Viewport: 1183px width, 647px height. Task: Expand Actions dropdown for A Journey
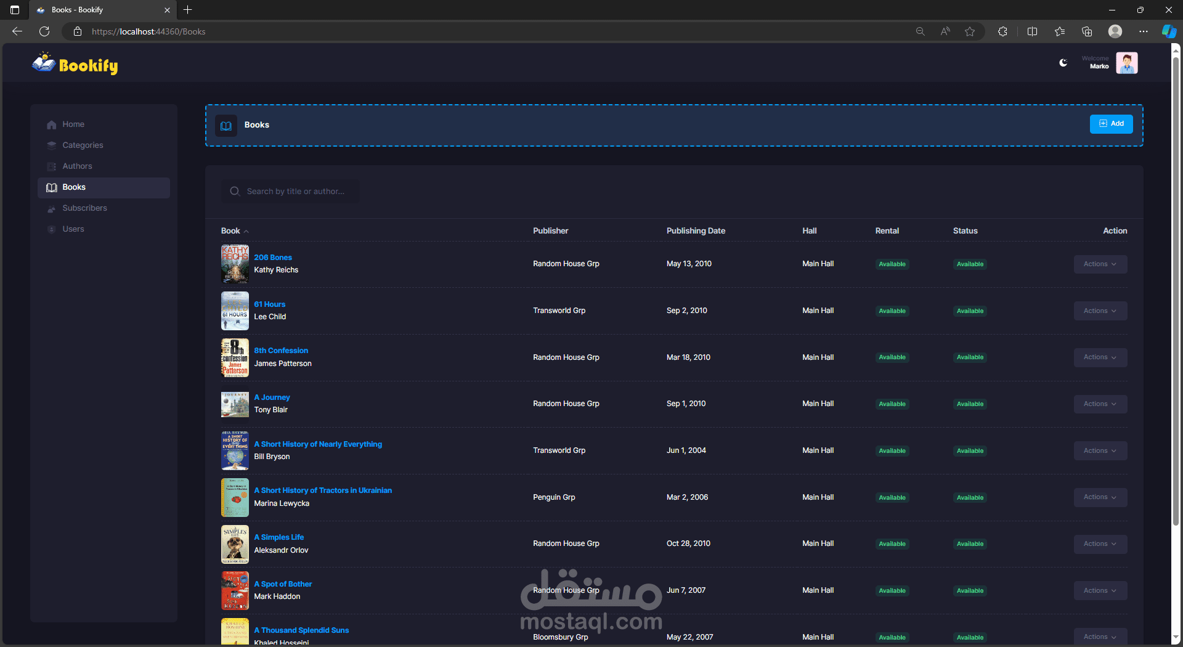1100,404
